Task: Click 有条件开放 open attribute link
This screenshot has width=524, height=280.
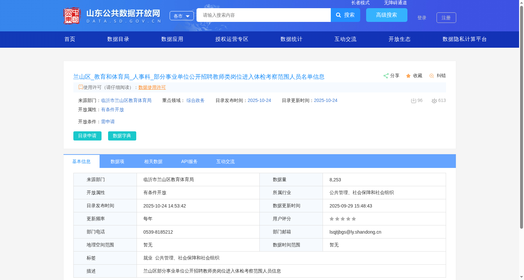Action: 112,109
